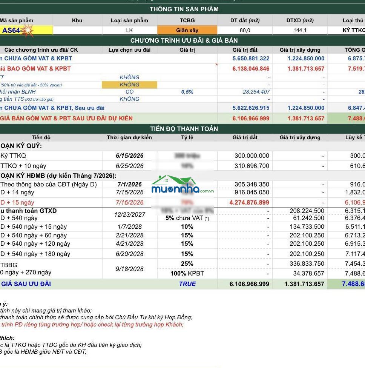The image size is (365, 368).
Task: Click 'Các chương trình ưu đãi/ CK' column header
Action: pyautogui.click(x=41, y=50)
